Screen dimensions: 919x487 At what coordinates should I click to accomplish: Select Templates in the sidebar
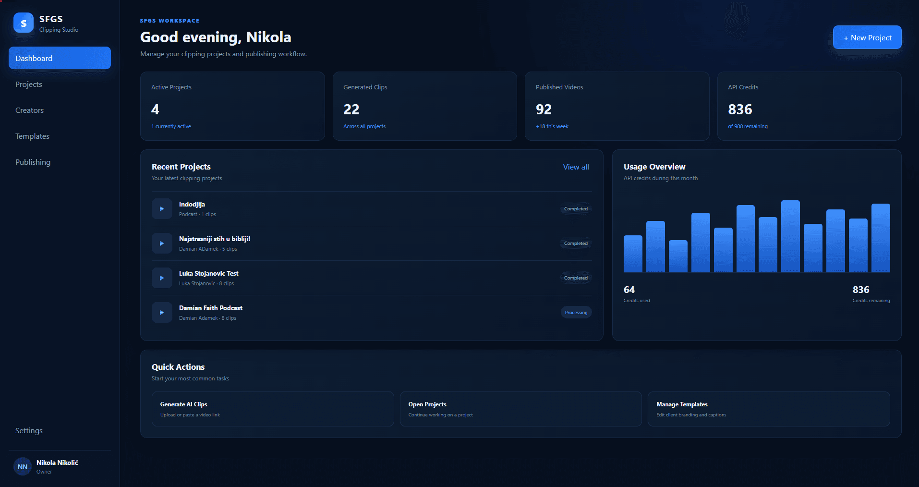(60, 136)
